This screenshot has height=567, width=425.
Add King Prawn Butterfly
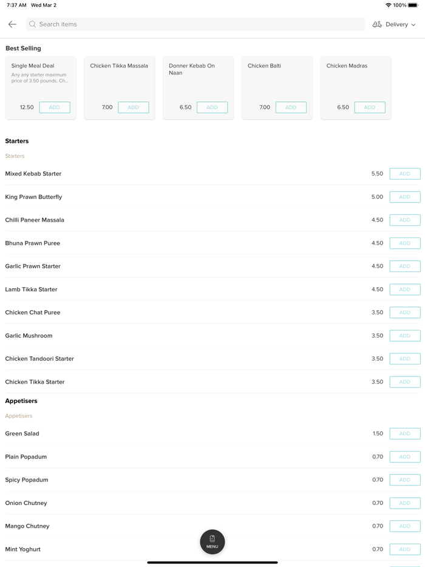click(x=405, y=197)
